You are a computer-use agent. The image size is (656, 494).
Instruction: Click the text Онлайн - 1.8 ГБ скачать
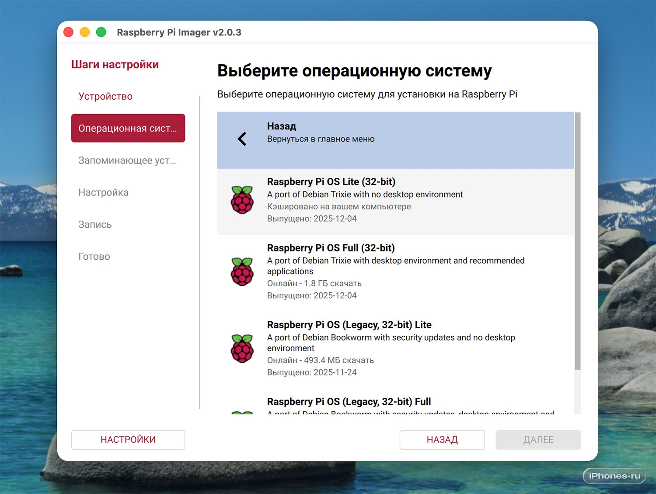(x=314, y=283)
